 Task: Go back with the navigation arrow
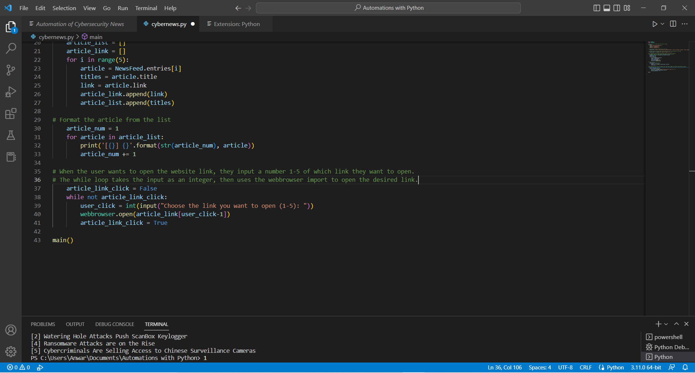(238, 8)
